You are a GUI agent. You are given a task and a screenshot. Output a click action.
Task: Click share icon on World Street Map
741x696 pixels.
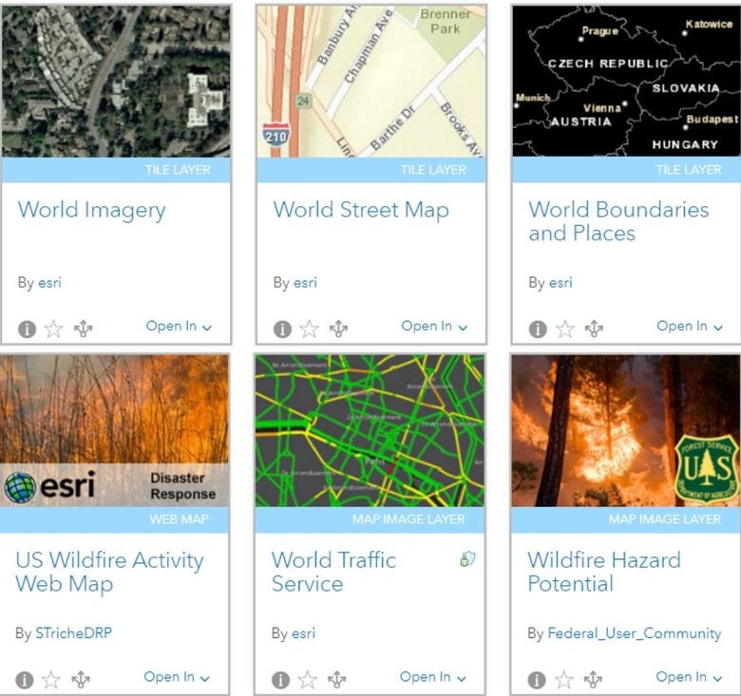[338, 329]
